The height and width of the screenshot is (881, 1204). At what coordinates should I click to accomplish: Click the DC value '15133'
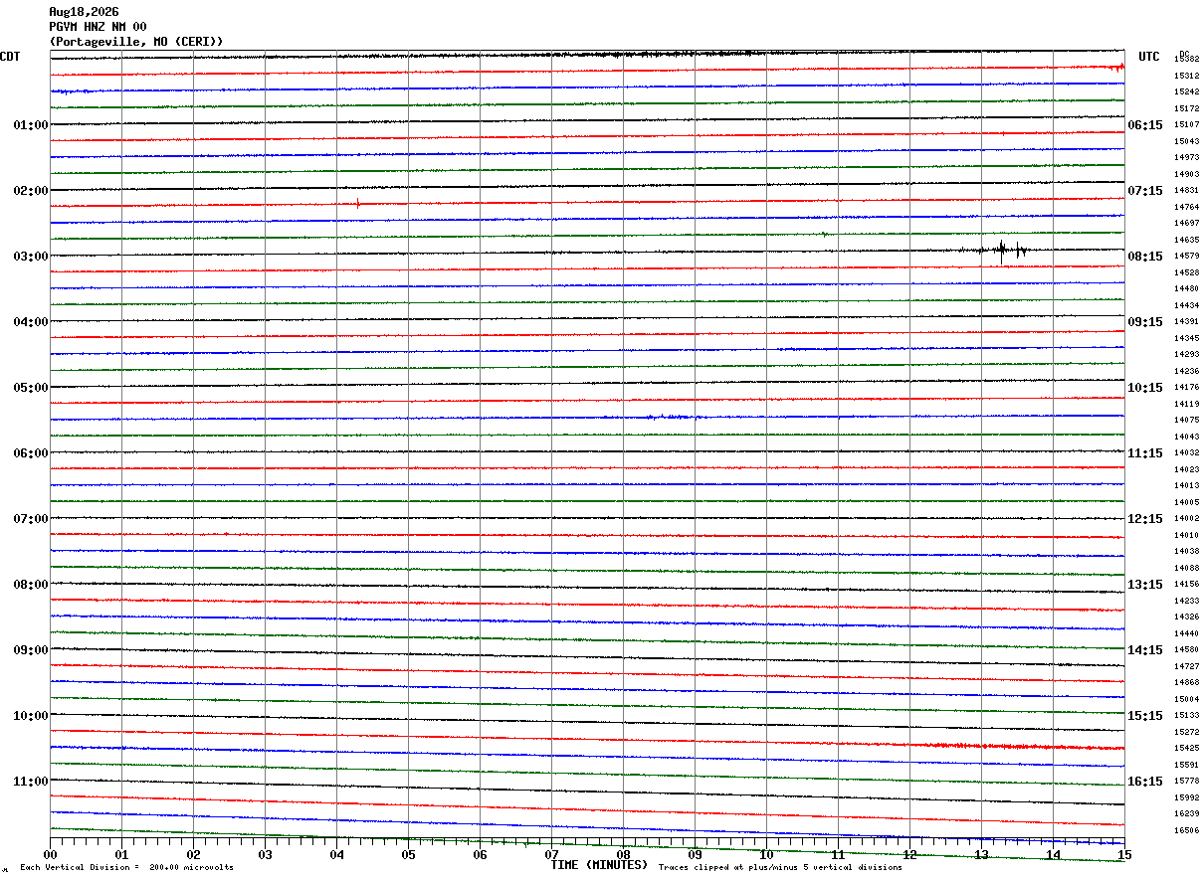[1186, 716]
